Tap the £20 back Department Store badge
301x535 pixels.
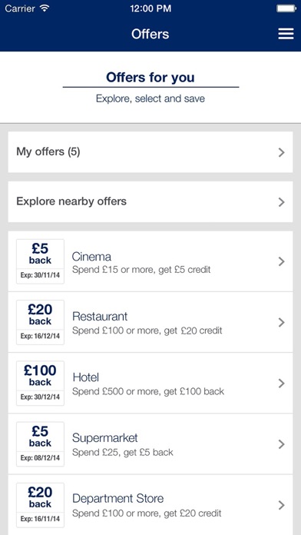[x=40, y=505]
